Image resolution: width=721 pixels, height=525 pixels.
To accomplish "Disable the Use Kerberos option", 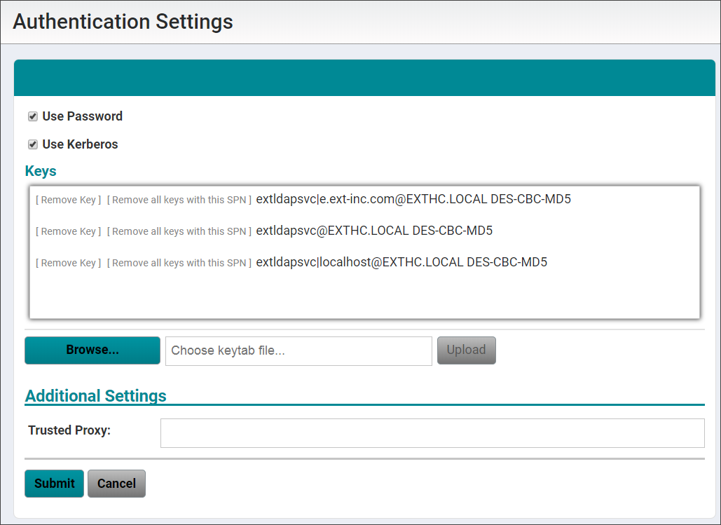I will click(x=32, y=144).
